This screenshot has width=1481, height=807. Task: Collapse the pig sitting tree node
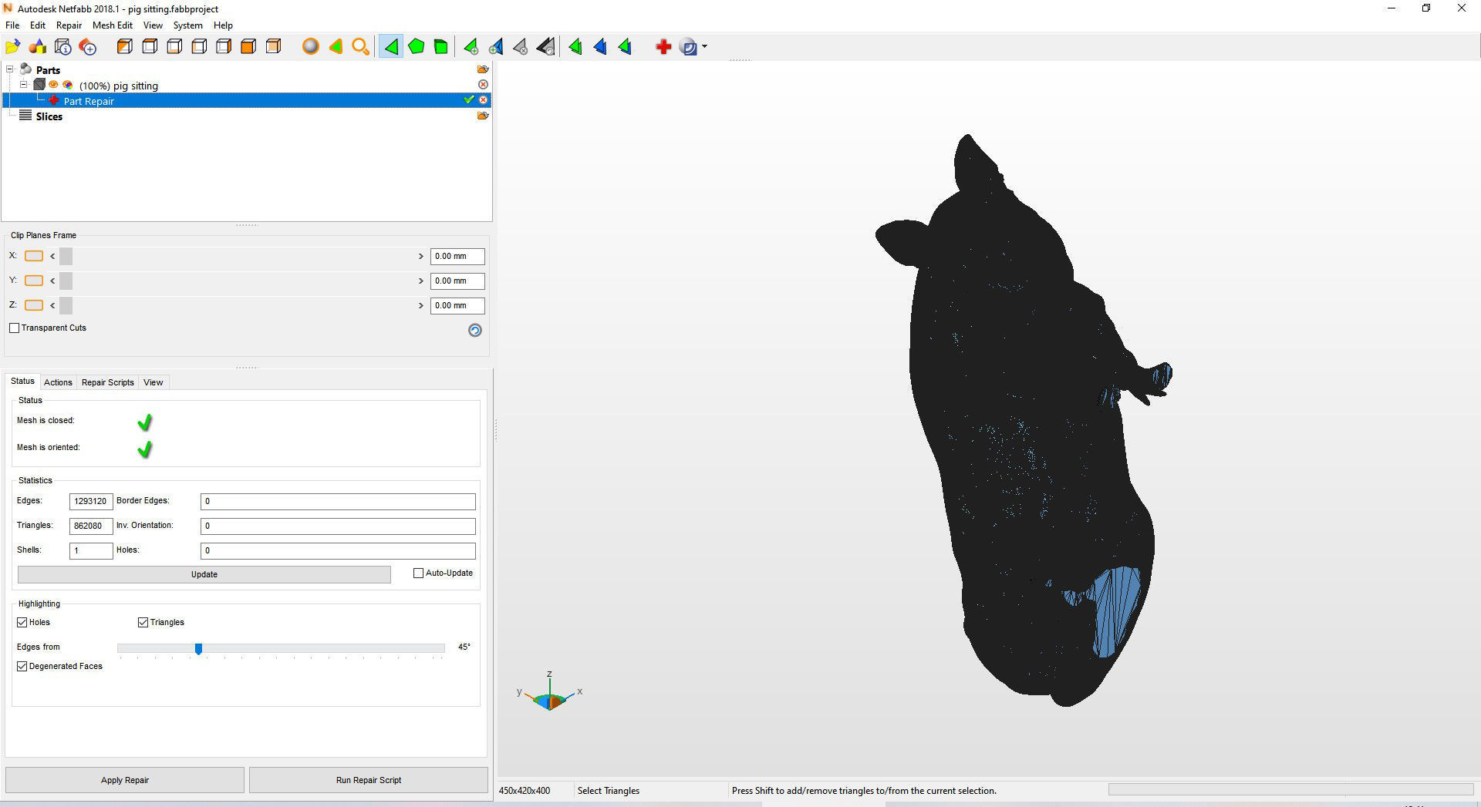(x=23, y=85)
